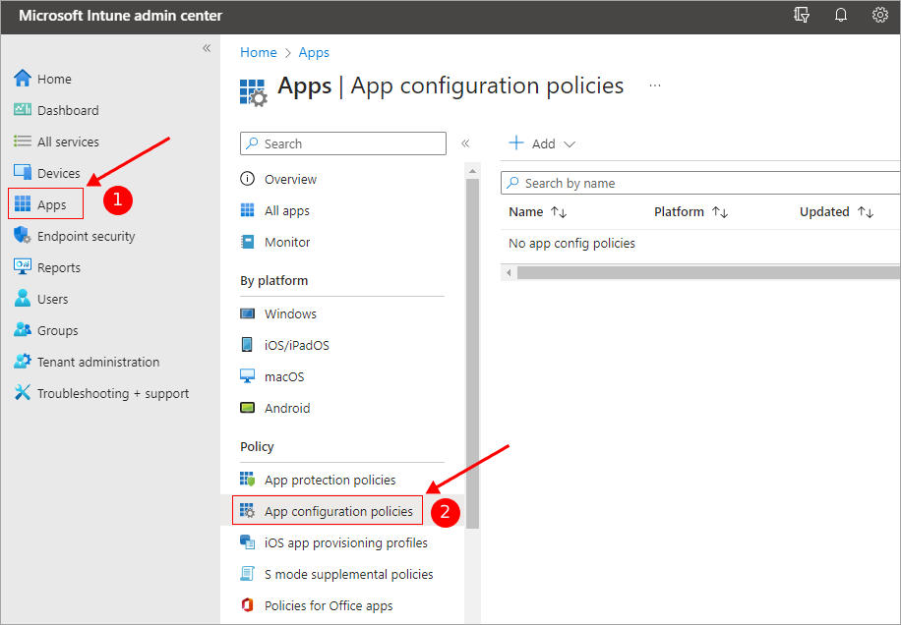The width and height of the screenshot is (901, 625).
Task: Collapse the main left navigation sidebar
Action: click(x=207, y=48)
